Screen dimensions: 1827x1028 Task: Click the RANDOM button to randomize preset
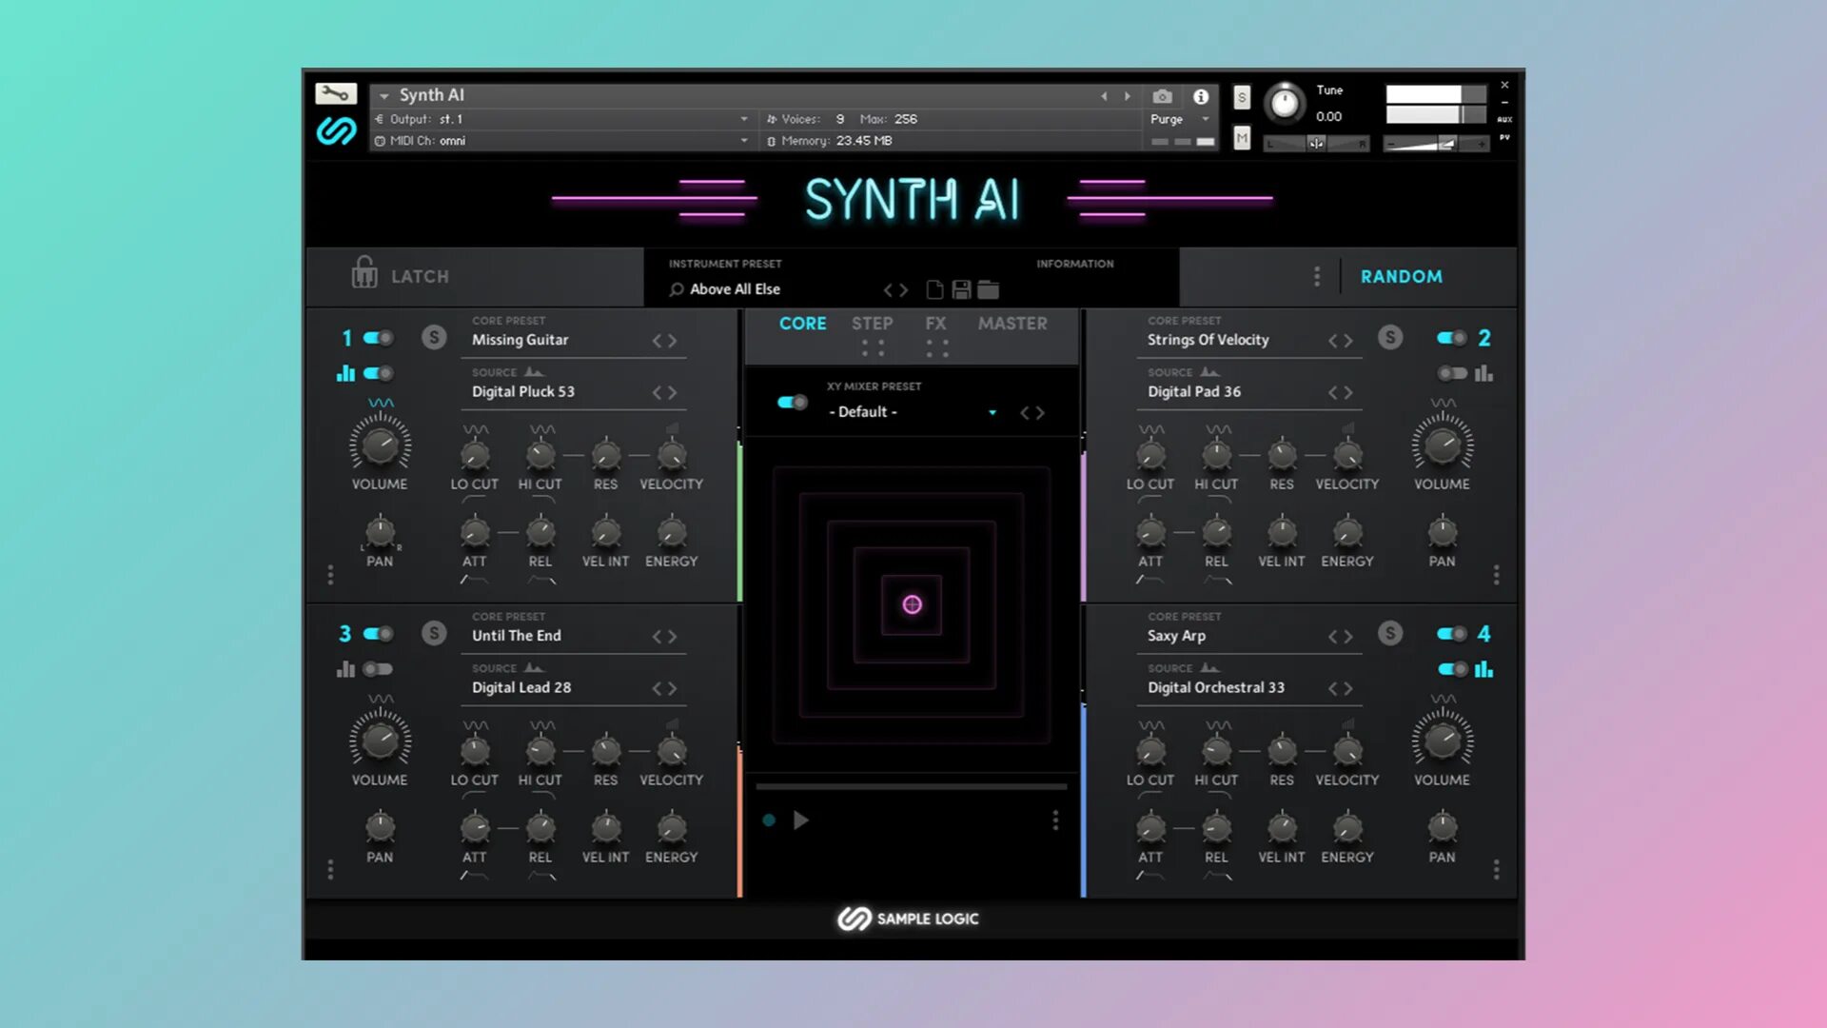(1402, 275)
